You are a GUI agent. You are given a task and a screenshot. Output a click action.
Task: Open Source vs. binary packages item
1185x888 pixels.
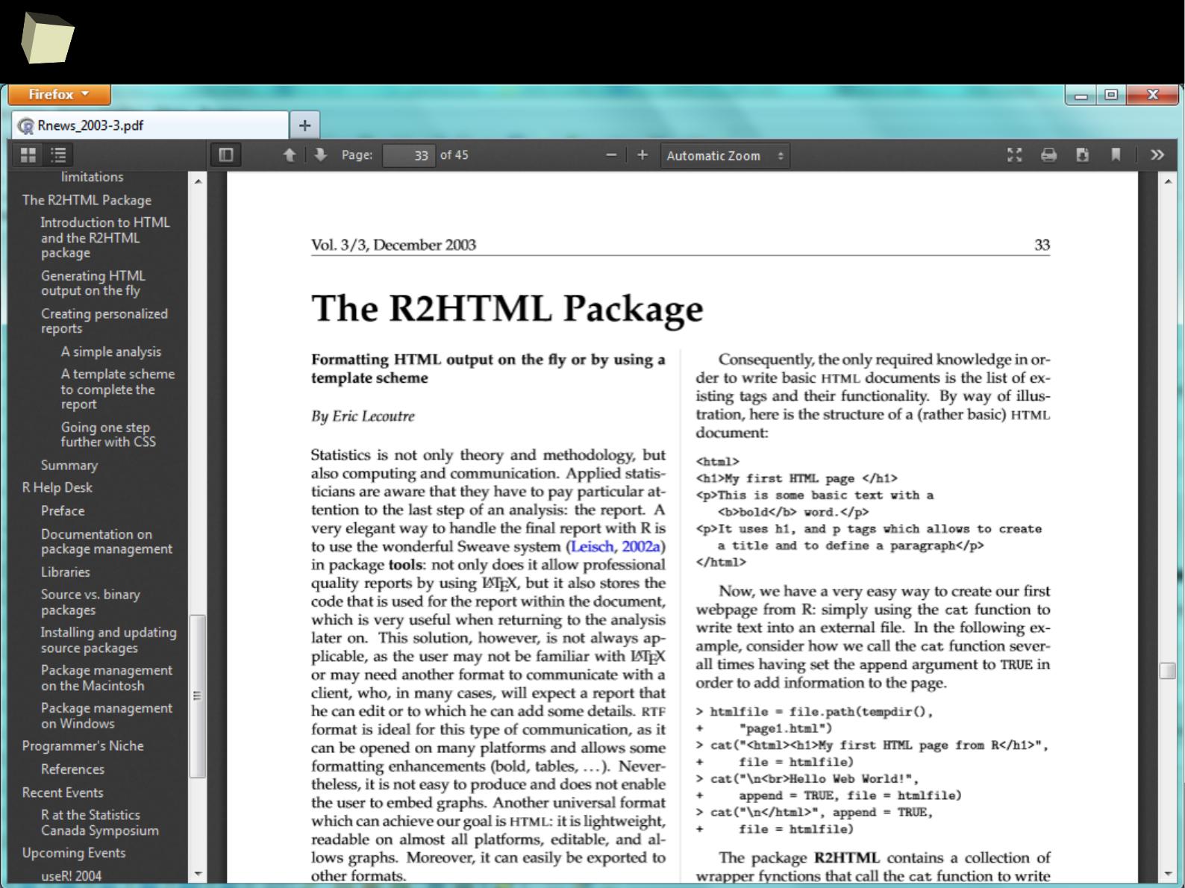(x=90, y=602)
